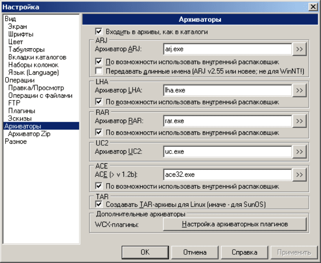
Task: Focus the ace32.exe input field
Action: [x=227, y=175]
